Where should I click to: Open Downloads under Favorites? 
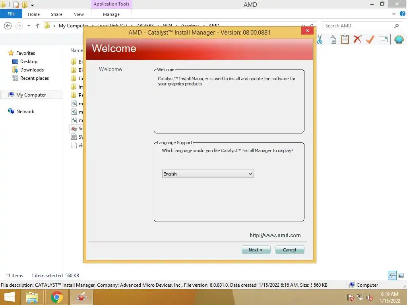[32, 70]
